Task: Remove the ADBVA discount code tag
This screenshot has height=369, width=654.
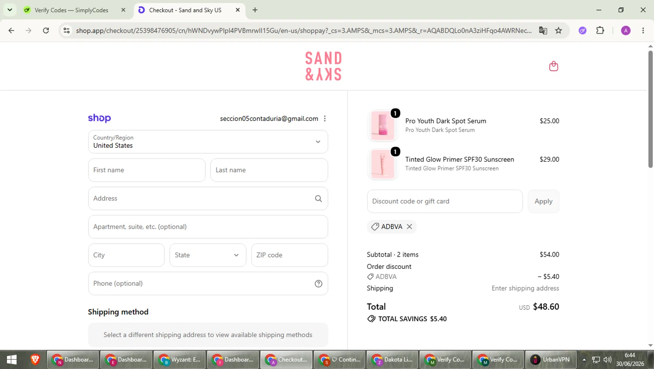Action: (409, 227)
